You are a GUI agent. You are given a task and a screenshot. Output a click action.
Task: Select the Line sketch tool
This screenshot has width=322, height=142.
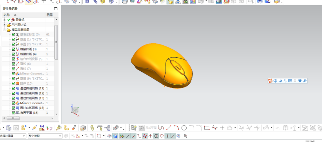pyautogui.click(x=169, y=128)
